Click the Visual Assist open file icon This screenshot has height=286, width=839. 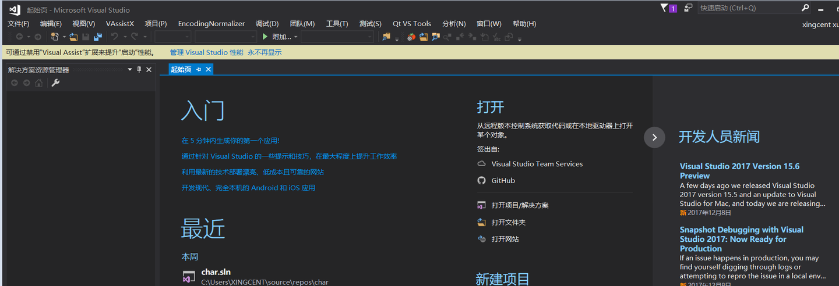[424, 37]
